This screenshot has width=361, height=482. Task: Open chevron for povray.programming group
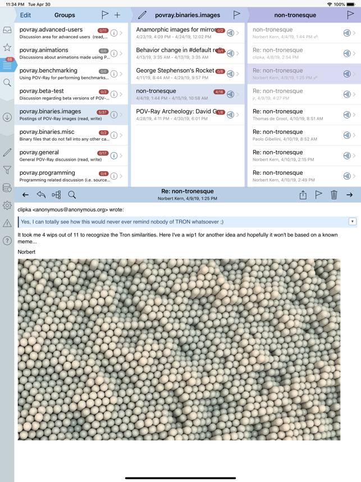[x=121, y=176]
